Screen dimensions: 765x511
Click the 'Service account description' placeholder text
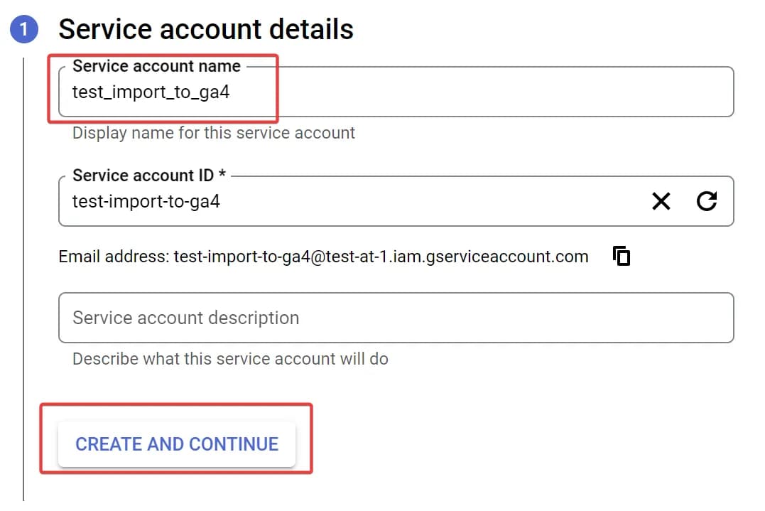186,318
